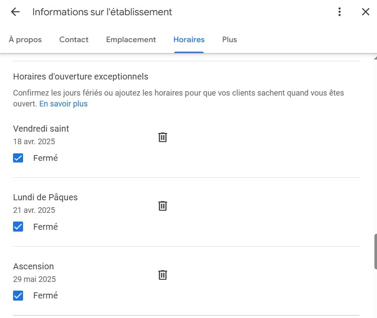The height and width of the screenshot is (318, 377).
Task: Switch to the À propos tab
Action: point(25,40)
